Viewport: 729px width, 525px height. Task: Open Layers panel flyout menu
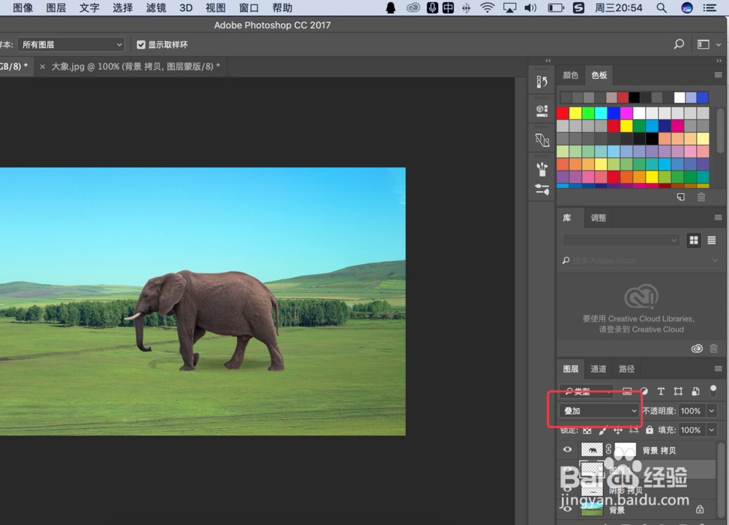tap(718, 369)
